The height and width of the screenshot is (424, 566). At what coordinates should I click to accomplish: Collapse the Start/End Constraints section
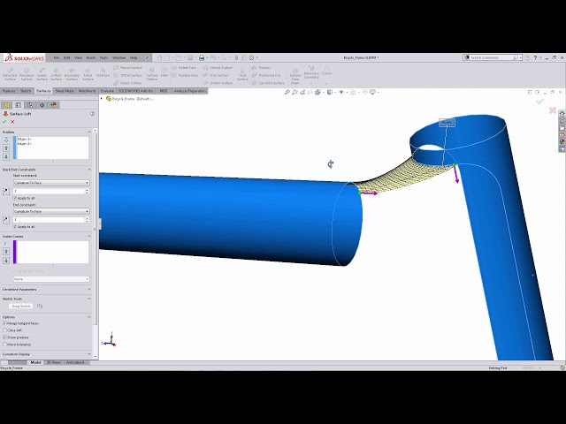tap(89, 170)
